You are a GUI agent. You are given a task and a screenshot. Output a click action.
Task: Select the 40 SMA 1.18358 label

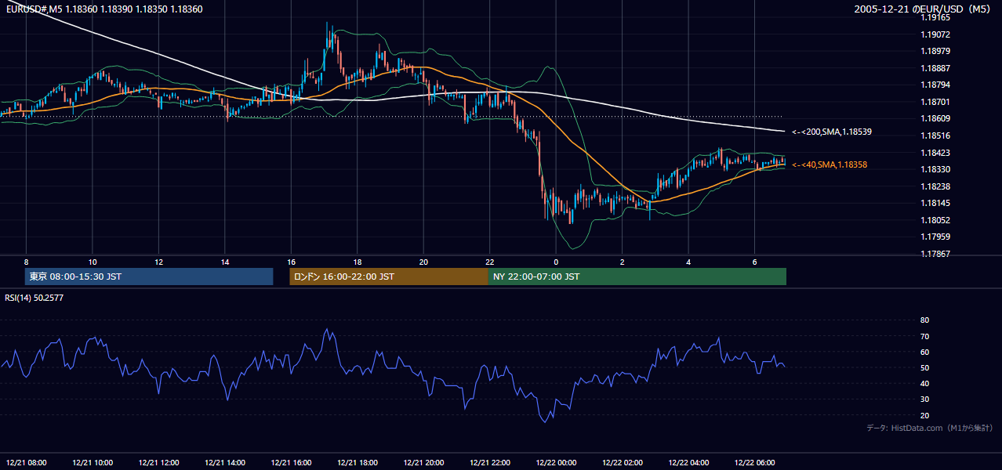[x=830, y=164]
